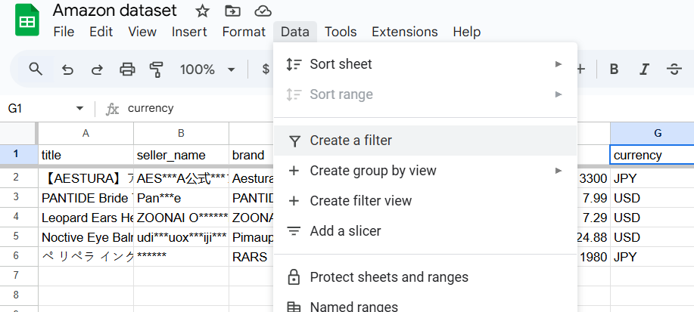Screen dimensions: 694x312
Task: Select Protect sheets and ranges
Action: (x=389, y=277)
